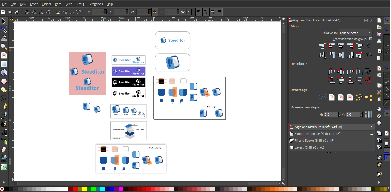Save document via floppy disk icon

pyautogui.click(x=379, y=34)
